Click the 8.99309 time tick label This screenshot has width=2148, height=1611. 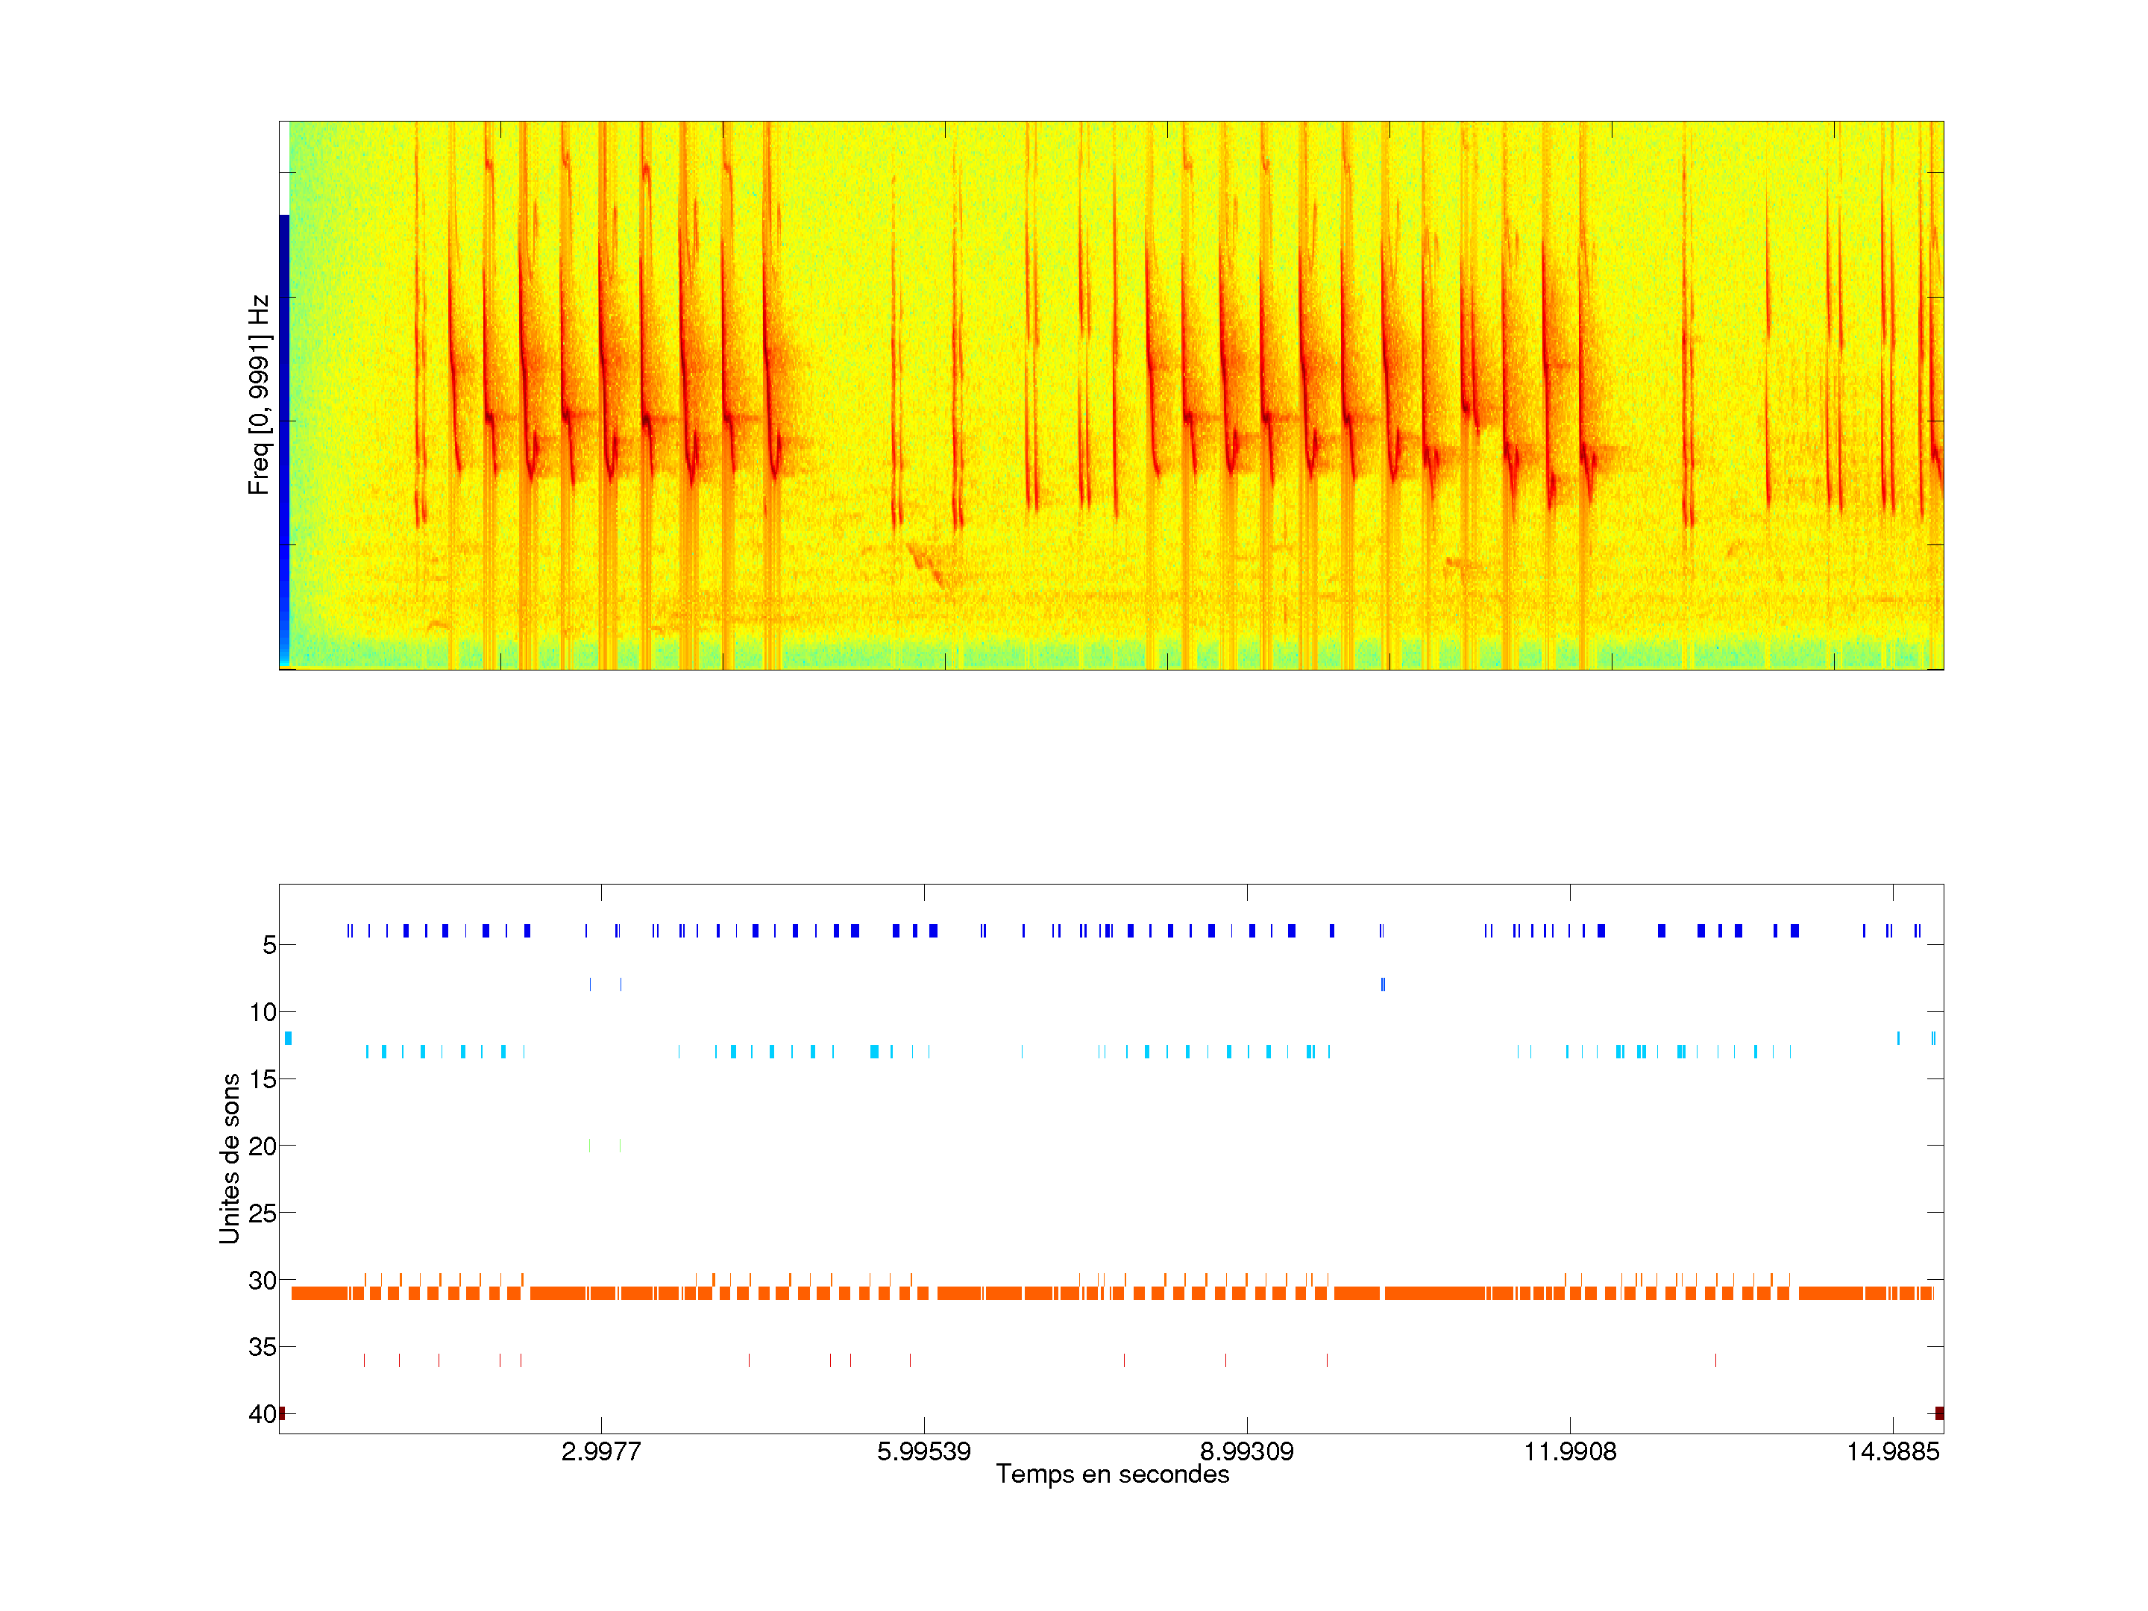[1247, 1451]
